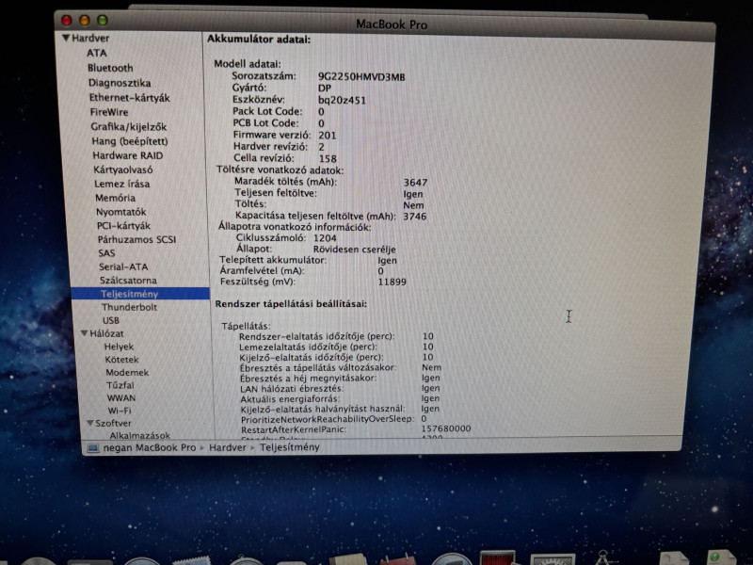
Task: Open Kötetek under Hálózat
Action: [x=121, y=360]
